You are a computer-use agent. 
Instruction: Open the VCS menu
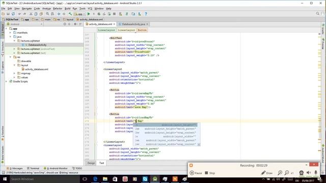[90, 9]
